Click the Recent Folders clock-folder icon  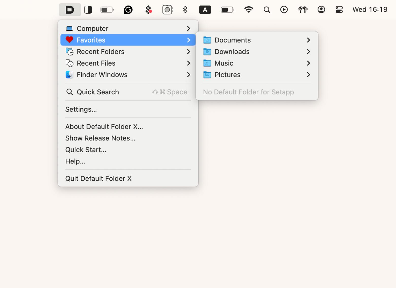(69, 52)
